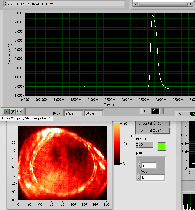Click the Amplitude color ramp scale
This screenshot has height=210, width=195.
[x=117, y=144]
